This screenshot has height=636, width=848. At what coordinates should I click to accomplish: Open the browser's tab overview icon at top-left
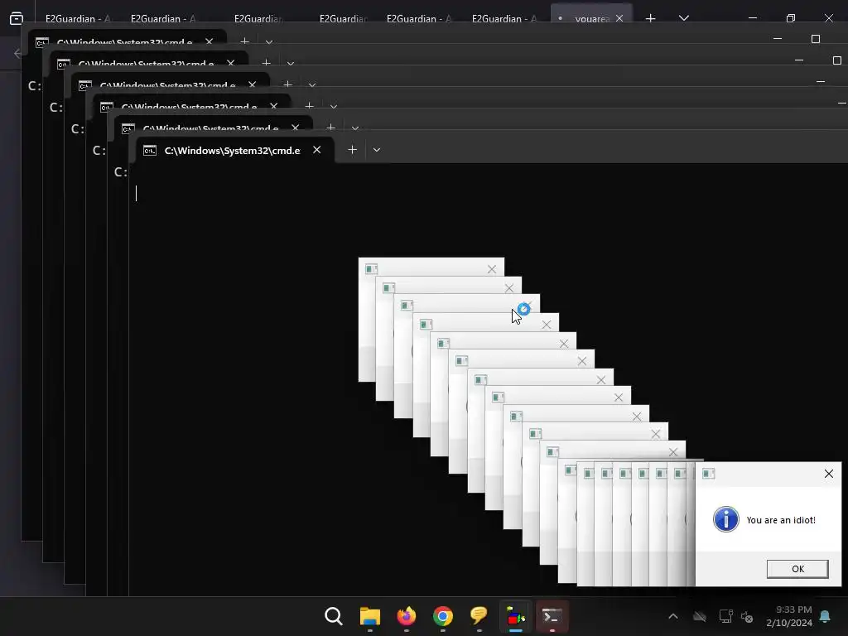[17, 18]
